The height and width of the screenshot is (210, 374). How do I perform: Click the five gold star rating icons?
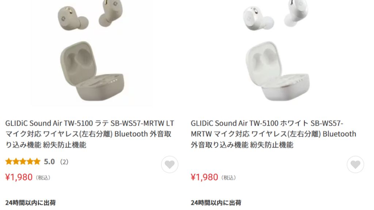point(23,162)
